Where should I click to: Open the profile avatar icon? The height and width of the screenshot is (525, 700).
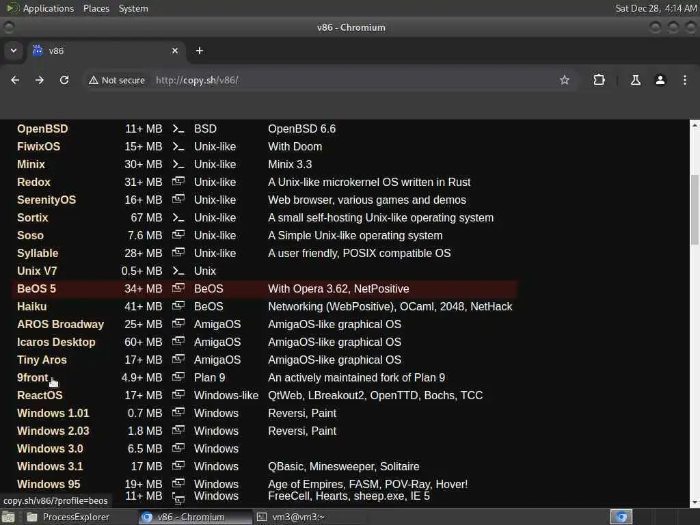(660, 80)
